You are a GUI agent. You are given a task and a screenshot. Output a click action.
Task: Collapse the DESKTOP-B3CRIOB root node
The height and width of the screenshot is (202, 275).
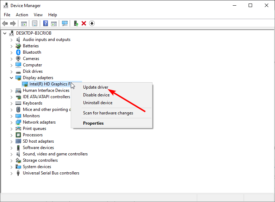[5, 33]
